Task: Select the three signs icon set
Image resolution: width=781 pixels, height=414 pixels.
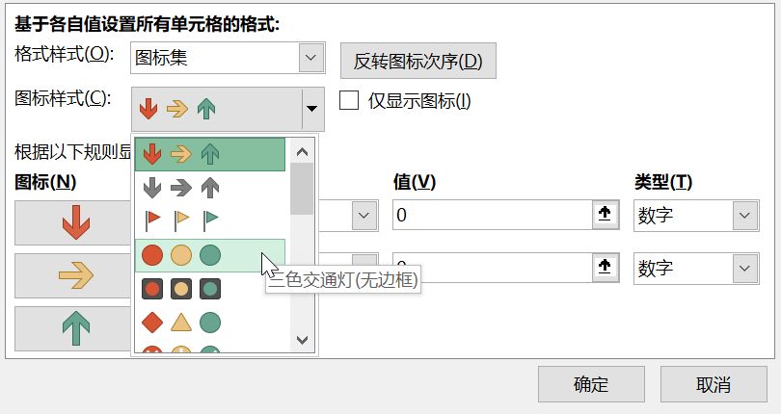Action: click(210, 322)
